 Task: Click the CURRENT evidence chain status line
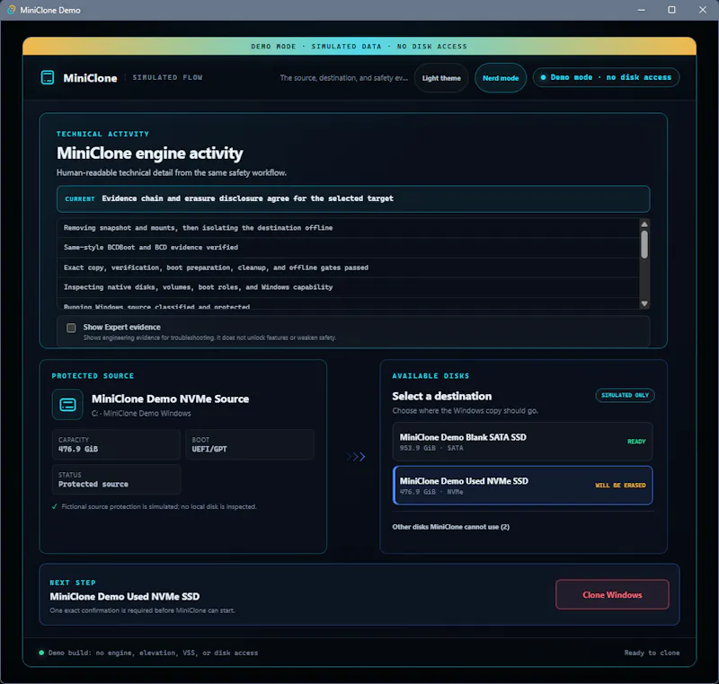point(353,198)
